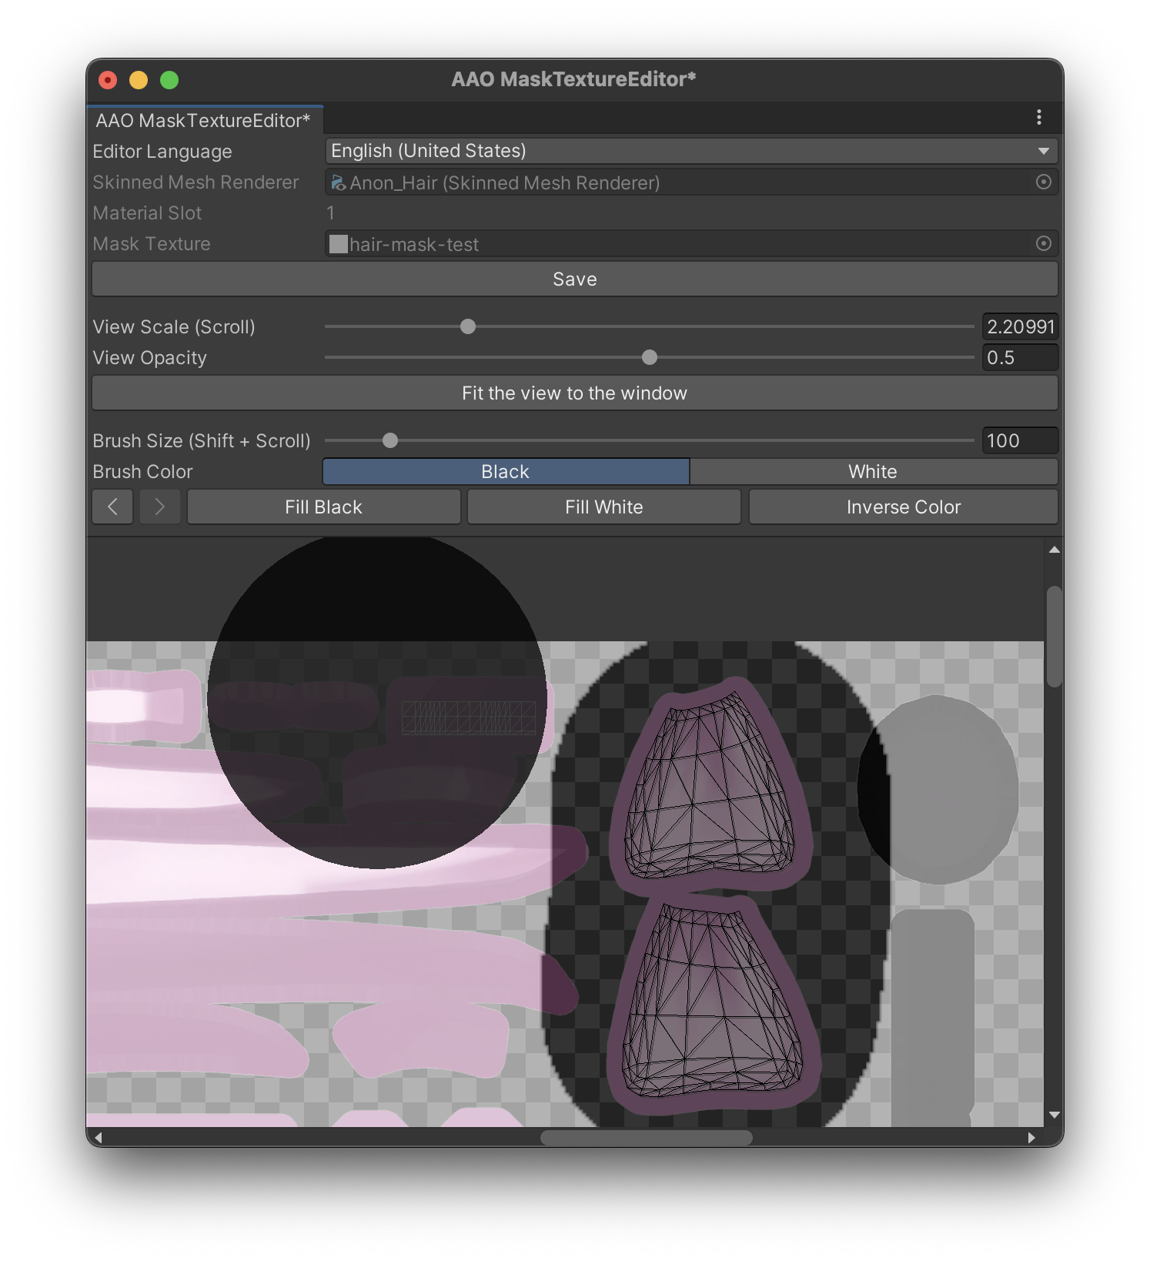Click the View Opacity value field 0.5
This screenshot has height=1261, width=1150.
pos(1021,357)
